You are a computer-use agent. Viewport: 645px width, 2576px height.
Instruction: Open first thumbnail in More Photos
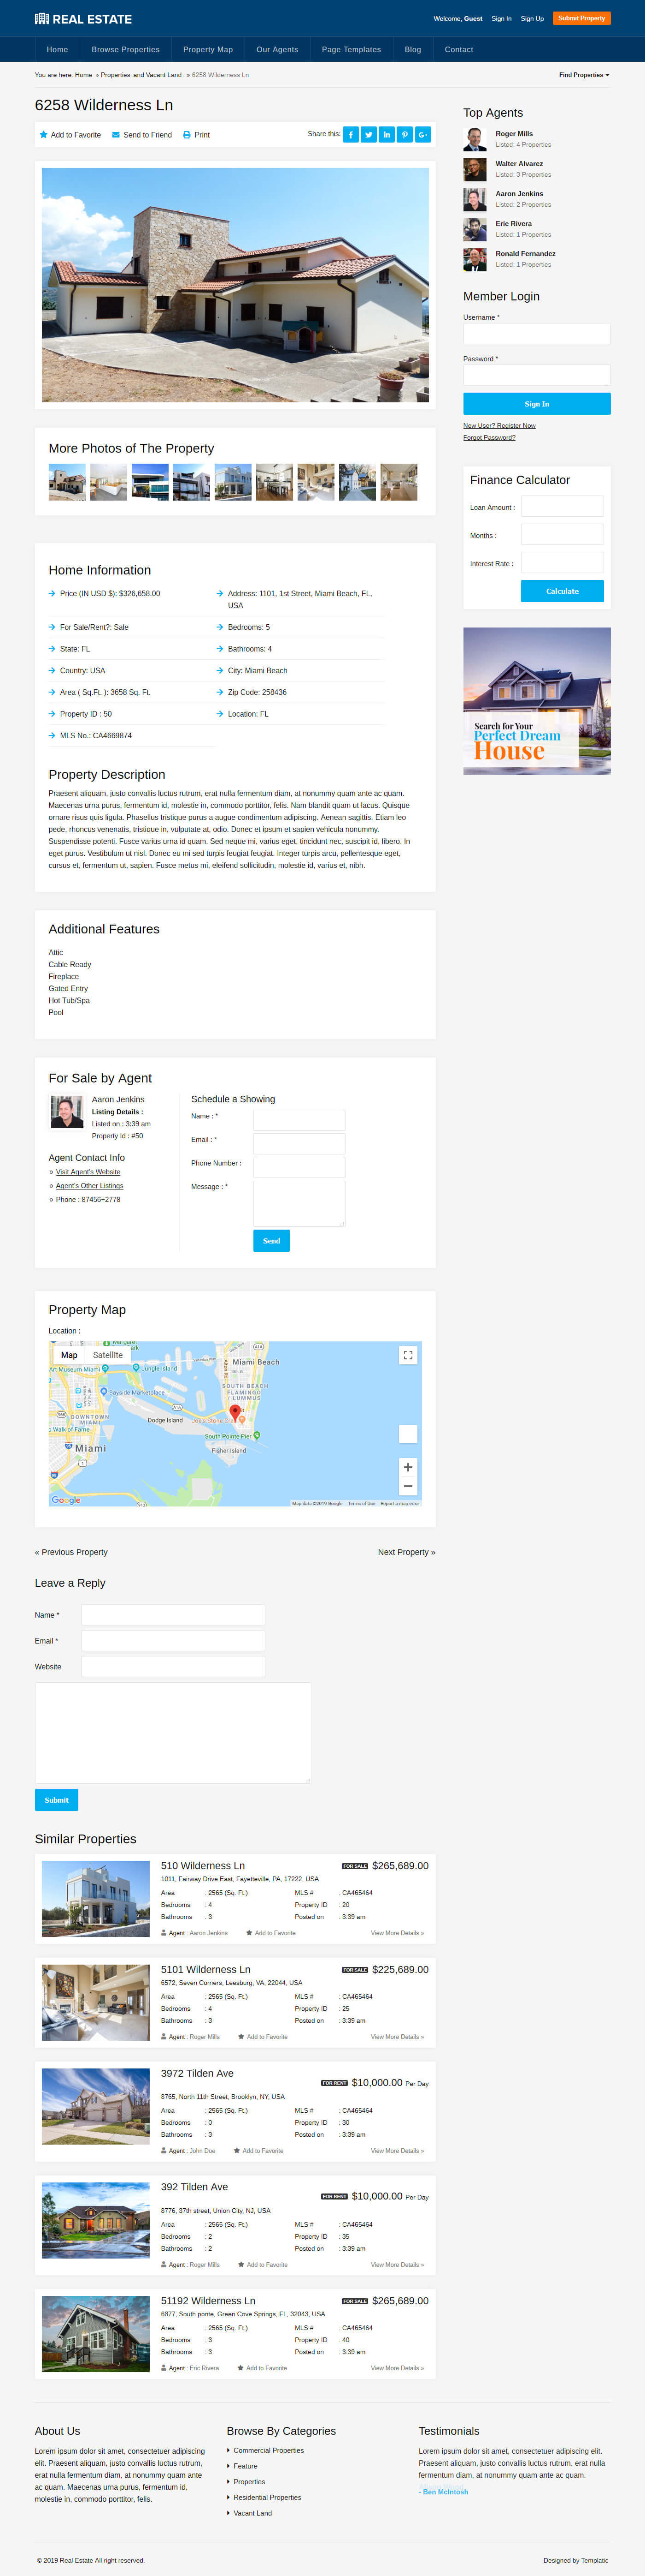coord(67,482)
